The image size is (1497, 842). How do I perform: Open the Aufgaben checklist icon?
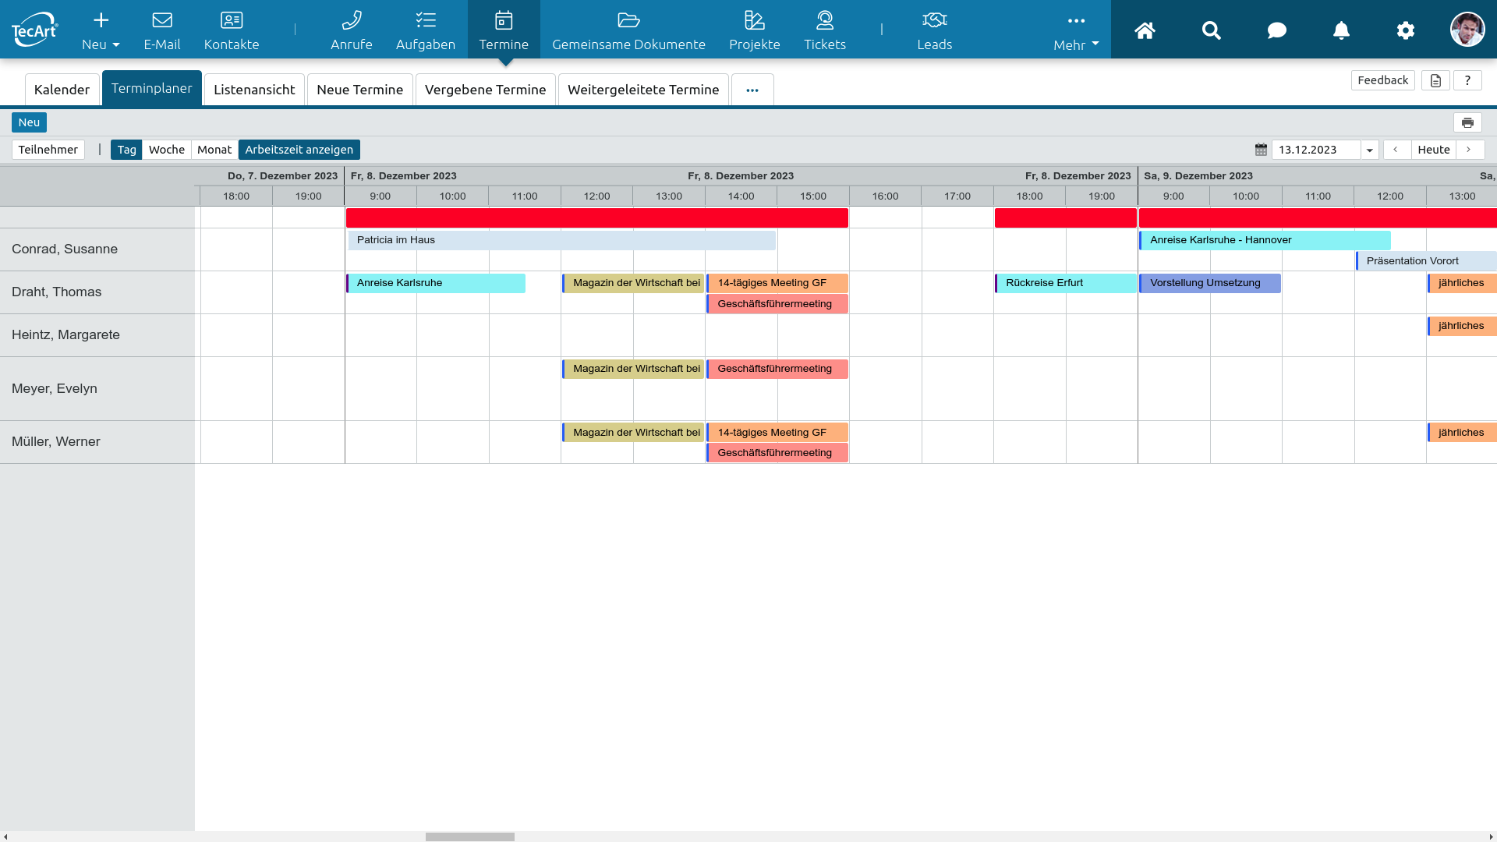[x=425, y=20]
